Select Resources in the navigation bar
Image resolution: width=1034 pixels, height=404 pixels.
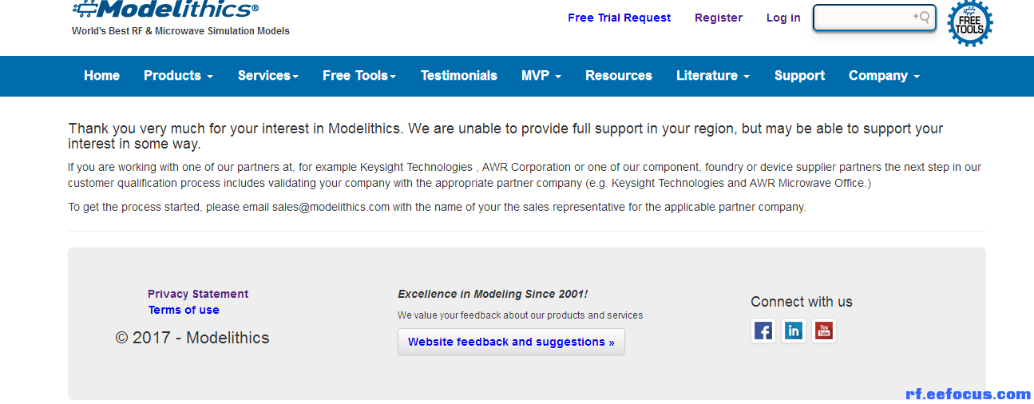click(619, 76)
